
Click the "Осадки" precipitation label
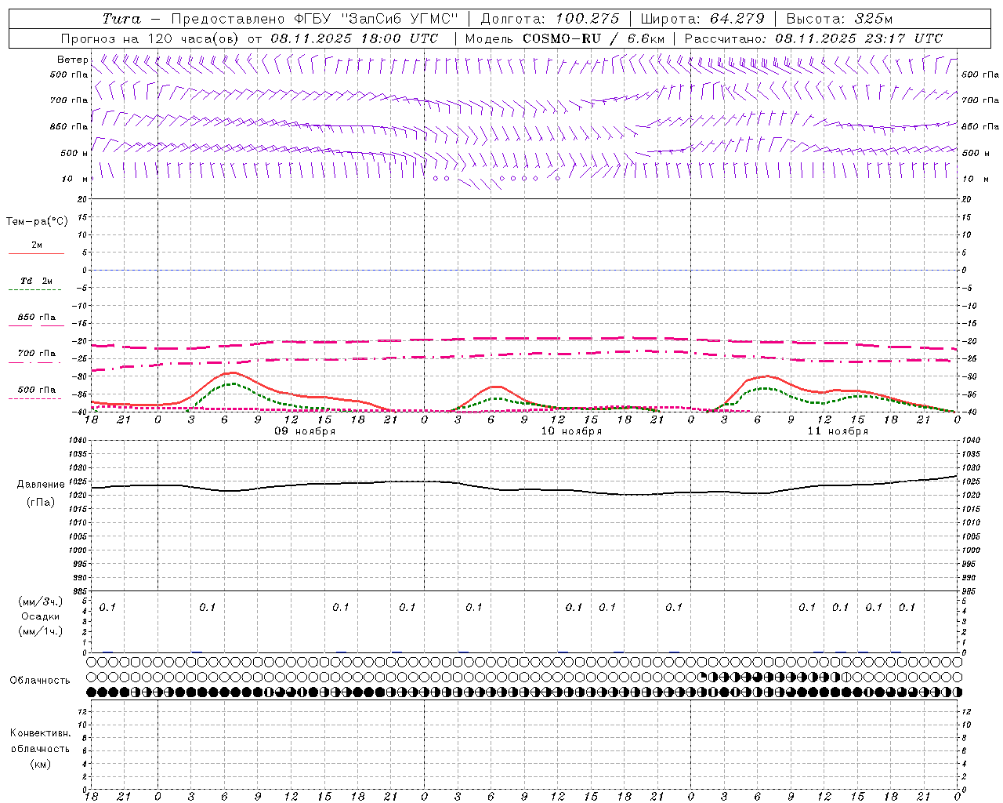[x=40, y=616]
